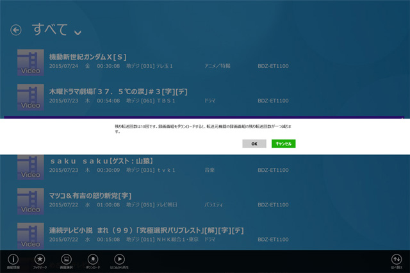Select the 機動新世紀ガンダムX video thumbnail
The image size is (410, 273).
coord(31,63)
